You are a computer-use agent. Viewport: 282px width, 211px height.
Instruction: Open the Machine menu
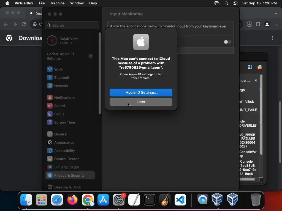(x=57, y=3)
